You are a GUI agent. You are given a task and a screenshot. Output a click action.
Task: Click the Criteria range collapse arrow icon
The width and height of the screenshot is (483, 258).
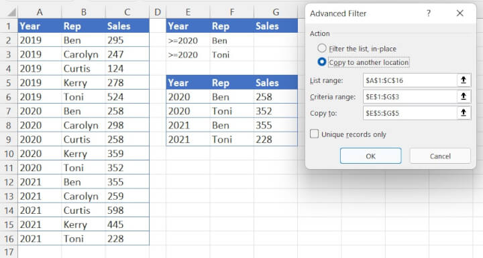[x=464, y=97]
